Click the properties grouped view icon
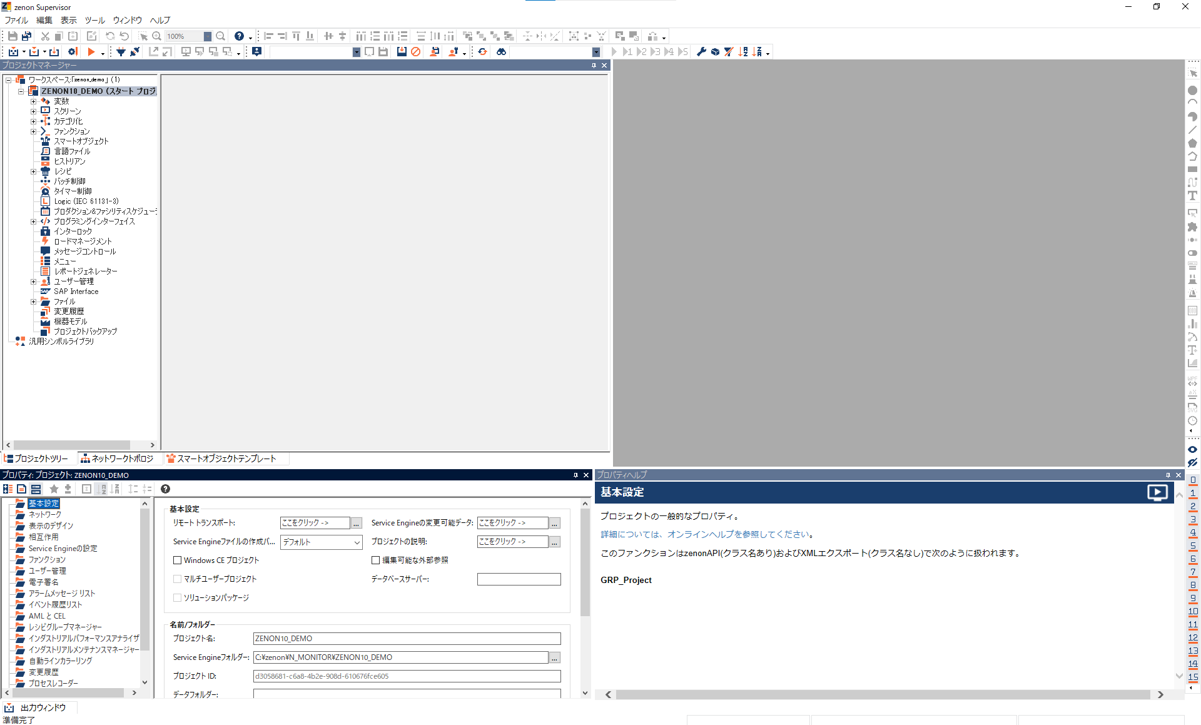 (8, 489)
